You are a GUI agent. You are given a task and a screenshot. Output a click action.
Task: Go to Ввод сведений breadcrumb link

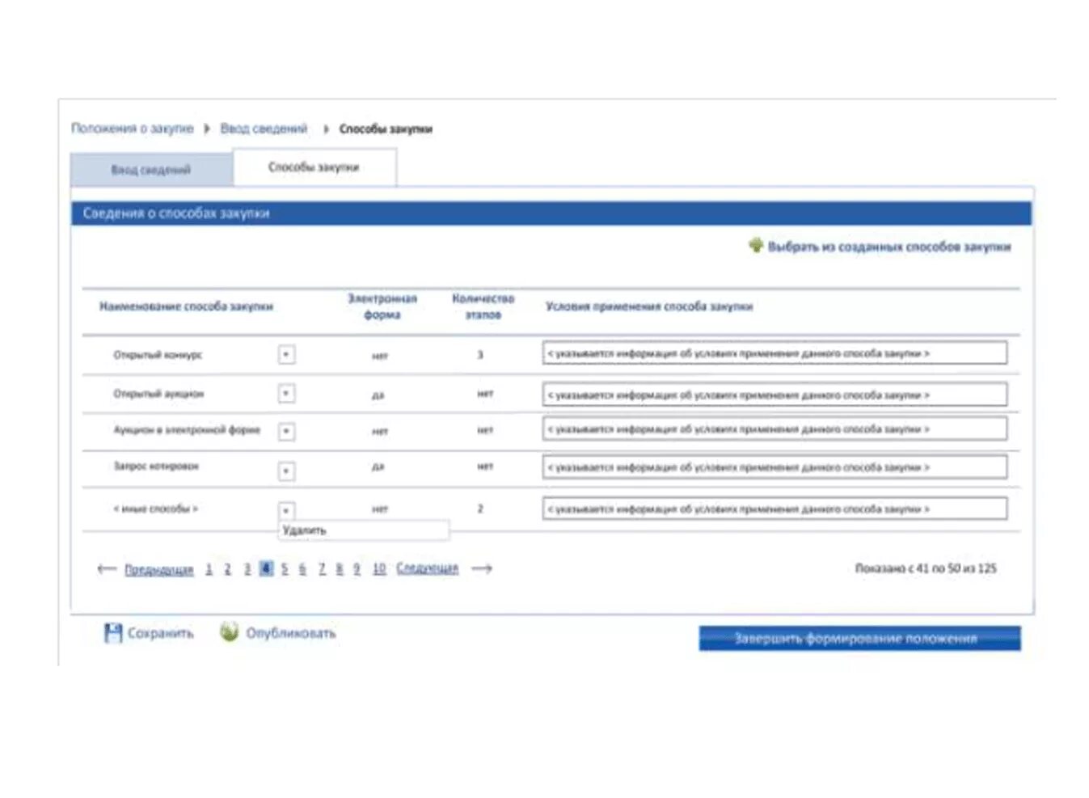[x=264, y=128]
